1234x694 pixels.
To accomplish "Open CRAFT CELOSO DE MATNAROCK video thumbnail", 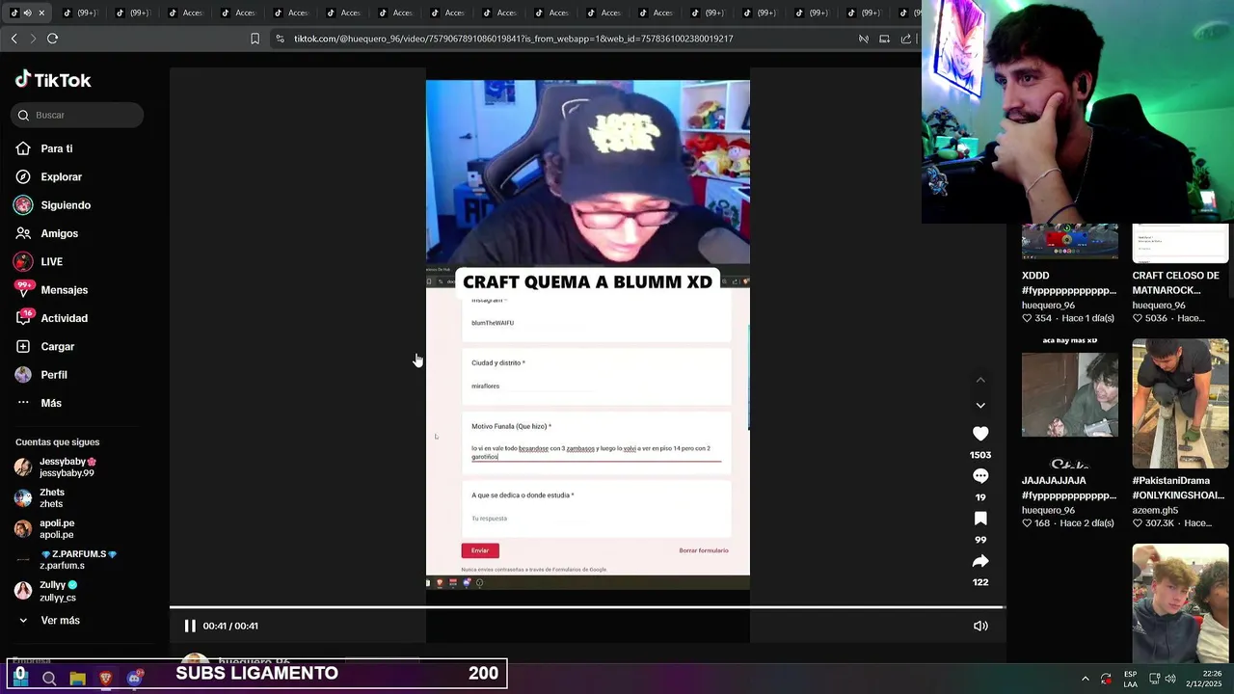I will coord(1181,242).
